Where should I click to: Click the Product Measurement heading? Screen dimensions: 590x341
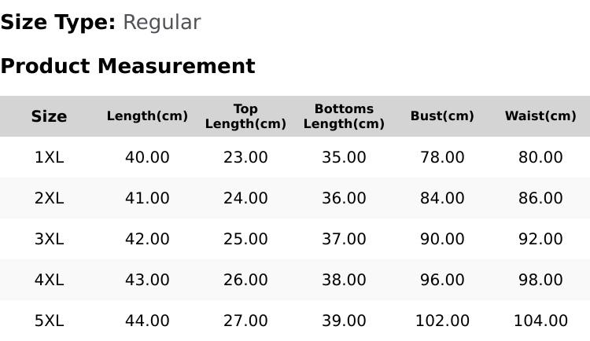point(128,66)
